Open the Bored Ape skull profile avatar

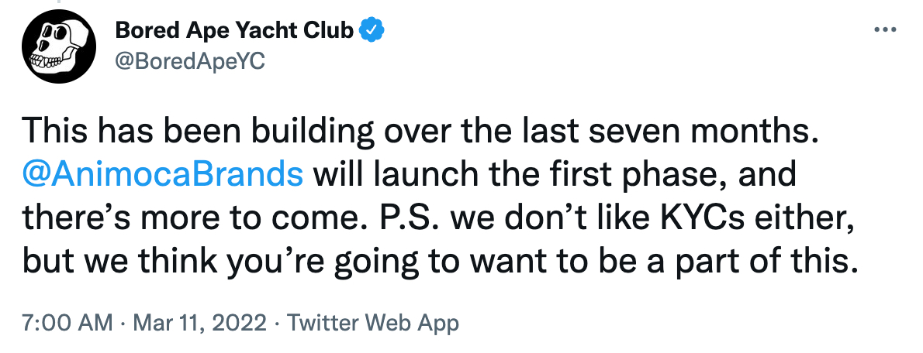58,46
